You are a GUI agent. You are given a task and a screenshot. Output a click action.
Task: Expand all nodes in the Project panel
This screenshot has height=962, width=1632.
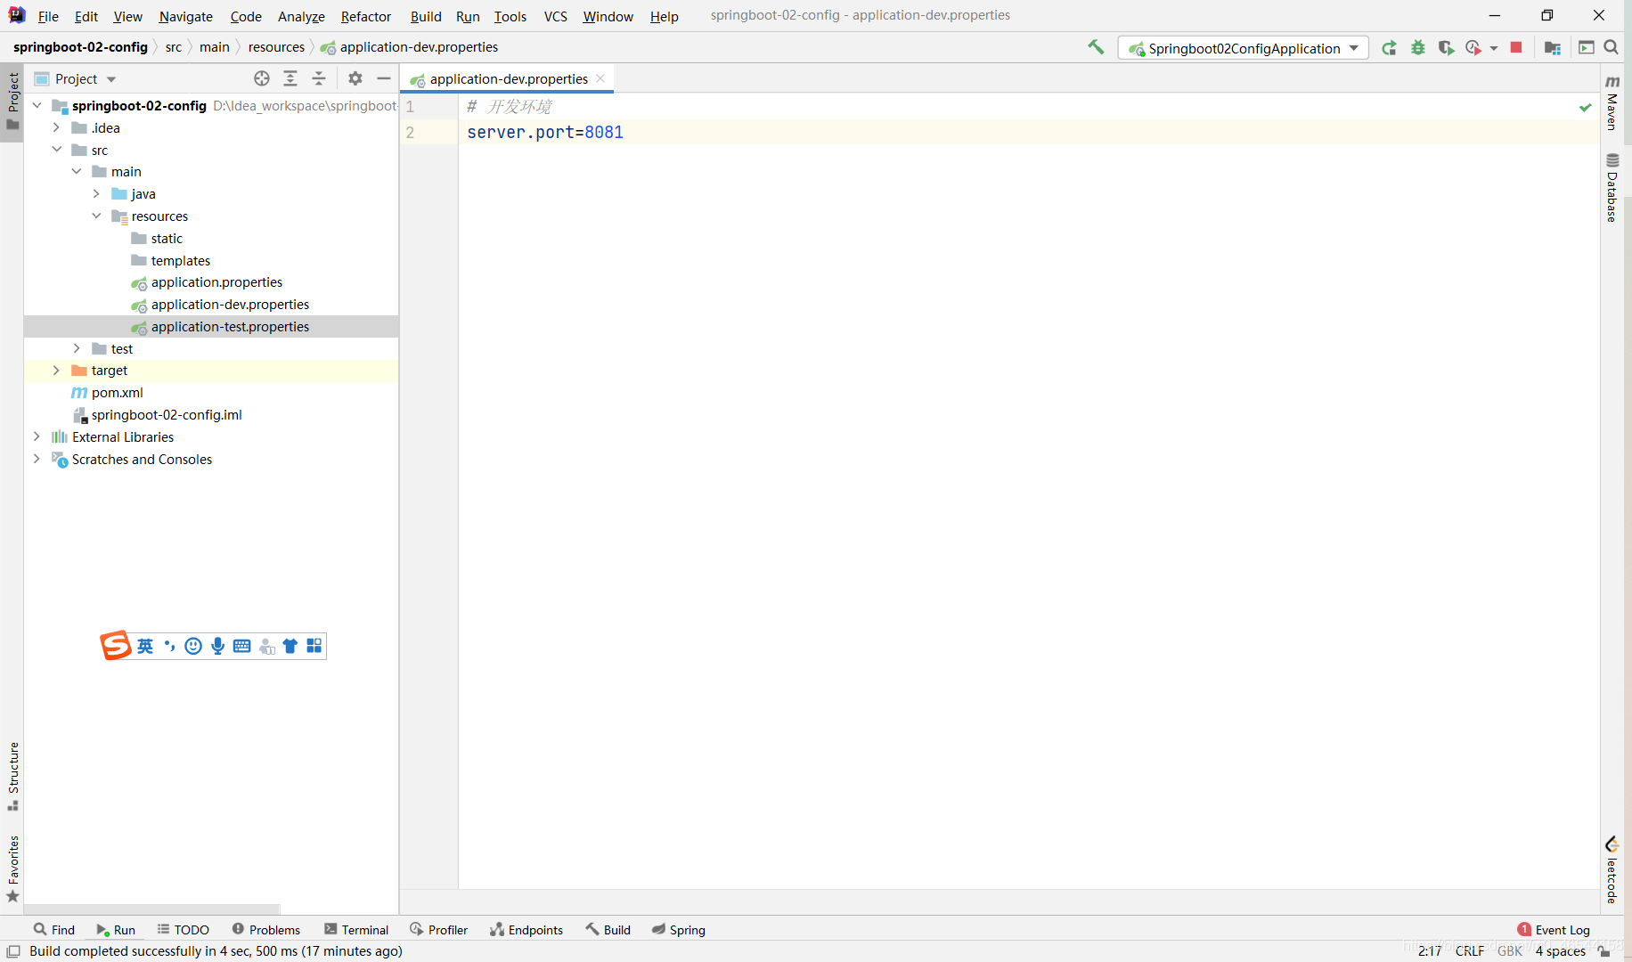[x=290, y=78]
